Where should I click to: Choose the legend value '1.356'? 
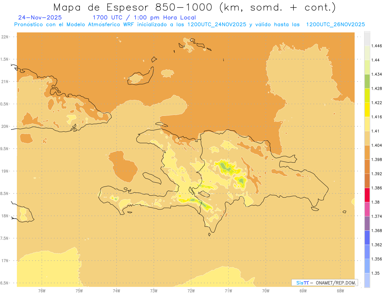click(x=377, y=259)
